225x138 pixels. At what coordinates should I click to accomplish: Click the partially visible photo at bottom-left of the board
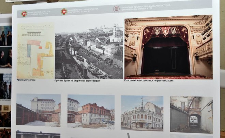[38, 135]
